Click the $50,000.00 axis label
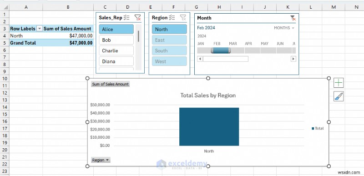Image resolution: width=364 pixels, height=176 pixels. pos(100,105)
